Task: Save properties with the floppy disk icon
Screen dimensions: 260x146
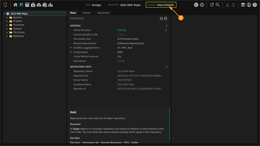Action: pos(161,18)
